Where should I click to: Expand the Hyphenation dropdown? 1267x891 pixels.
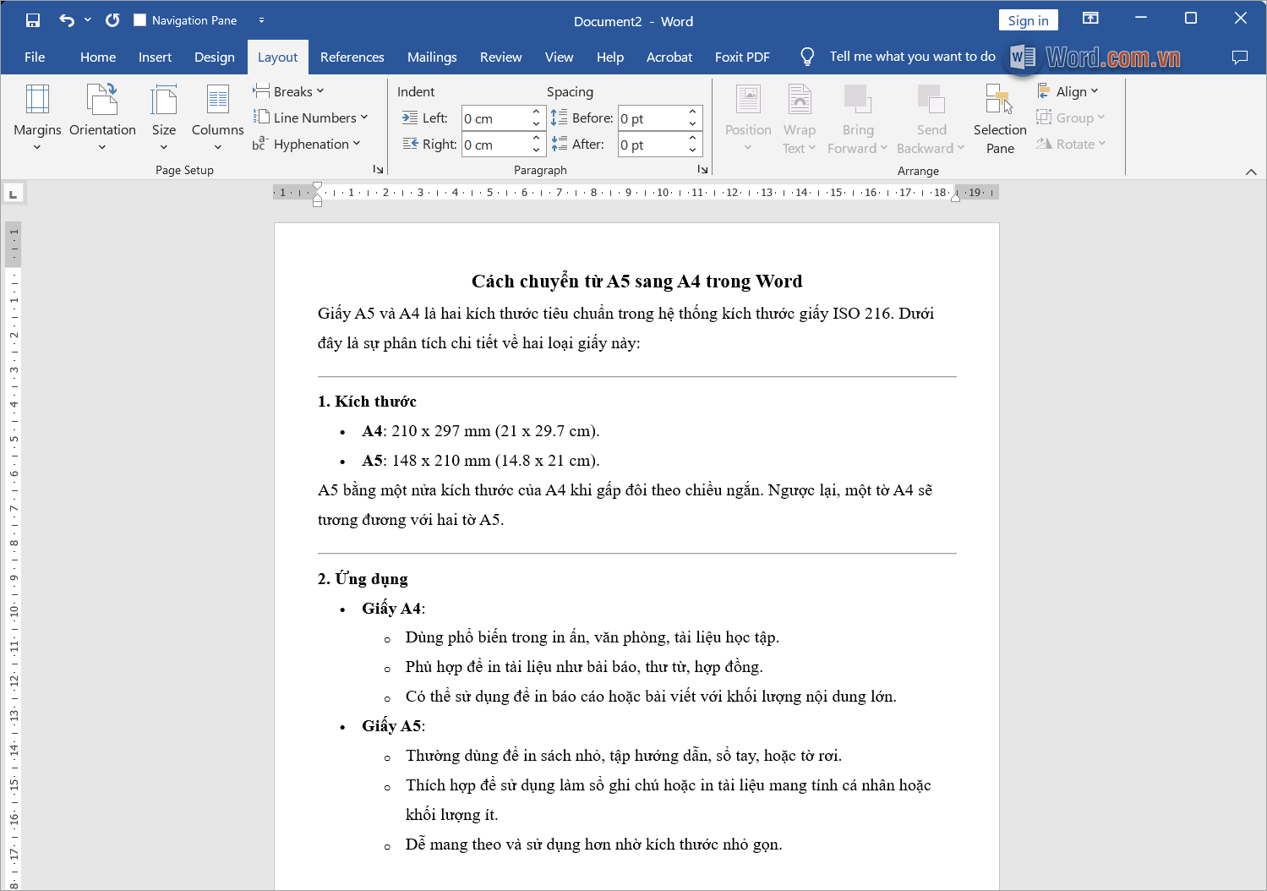[x=307, y=144]
